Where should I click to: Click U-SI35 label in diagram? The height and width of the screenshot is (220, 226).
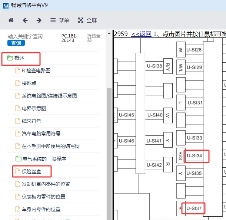point(194,173)
